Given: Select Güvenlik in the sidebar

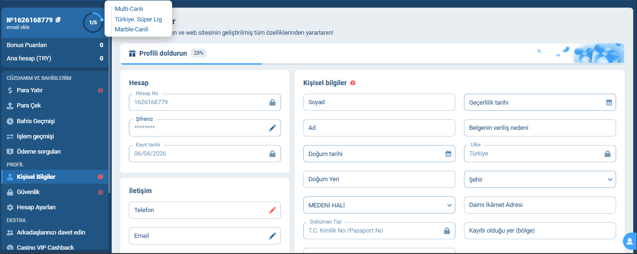Looking at the screenshot, I should [x=28, y=192].
